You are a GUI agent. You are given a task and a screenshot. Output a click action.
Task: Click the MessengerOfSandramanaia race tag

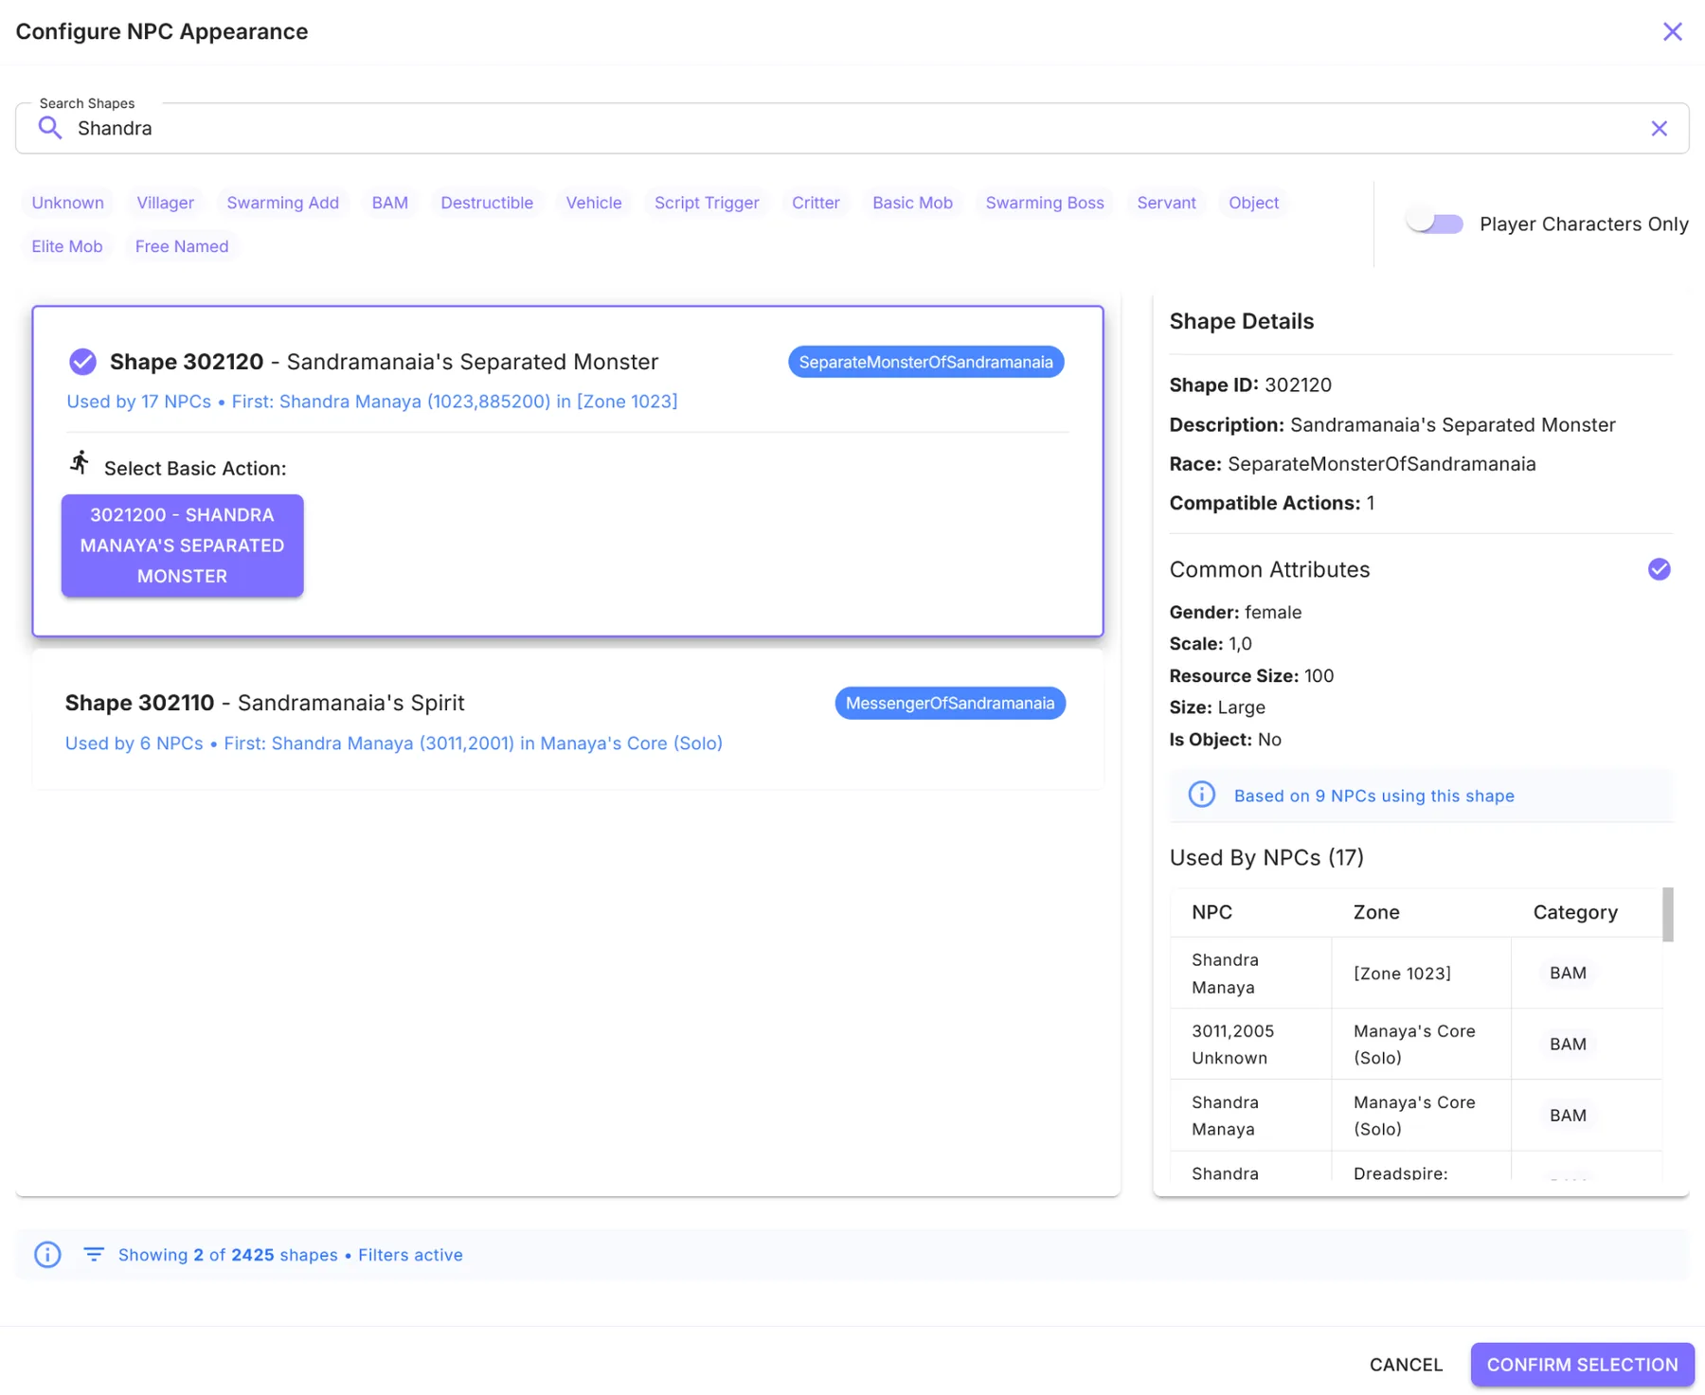pyautogui.click(x=950, y=703)
